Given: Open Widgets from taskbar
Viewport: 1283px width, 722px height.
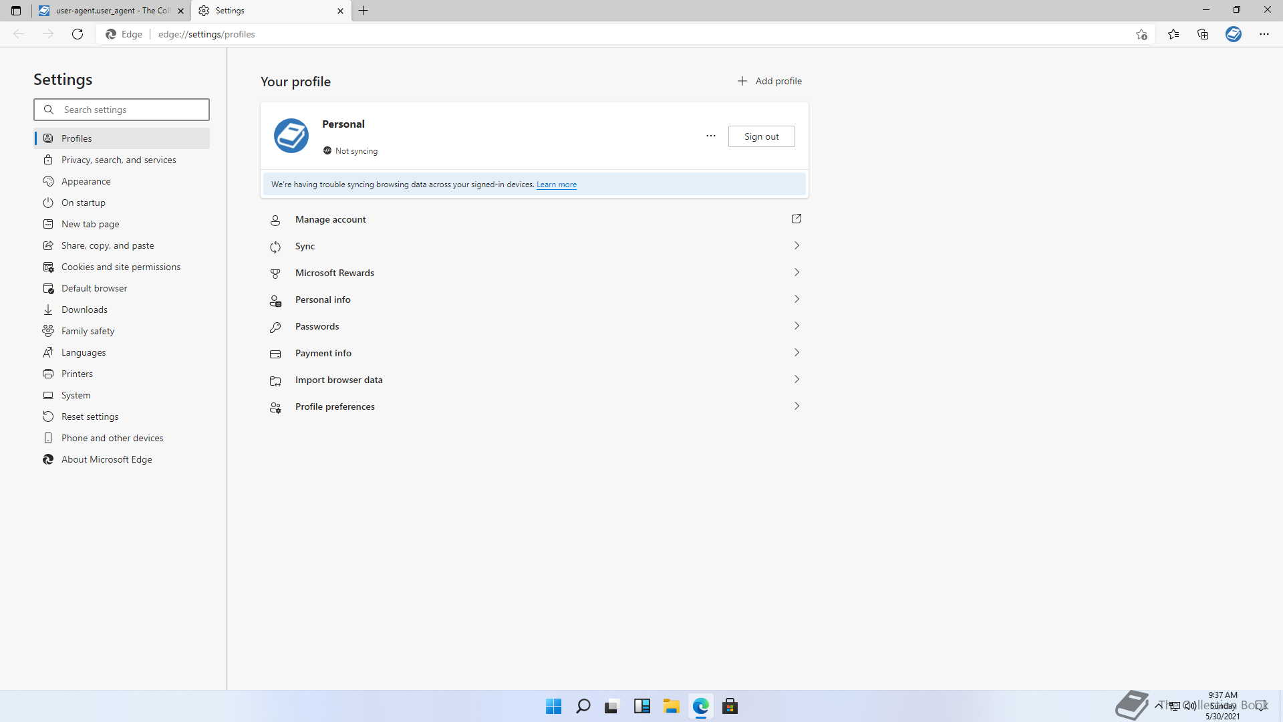Looking at the screenshot, I should pos(642,706).
